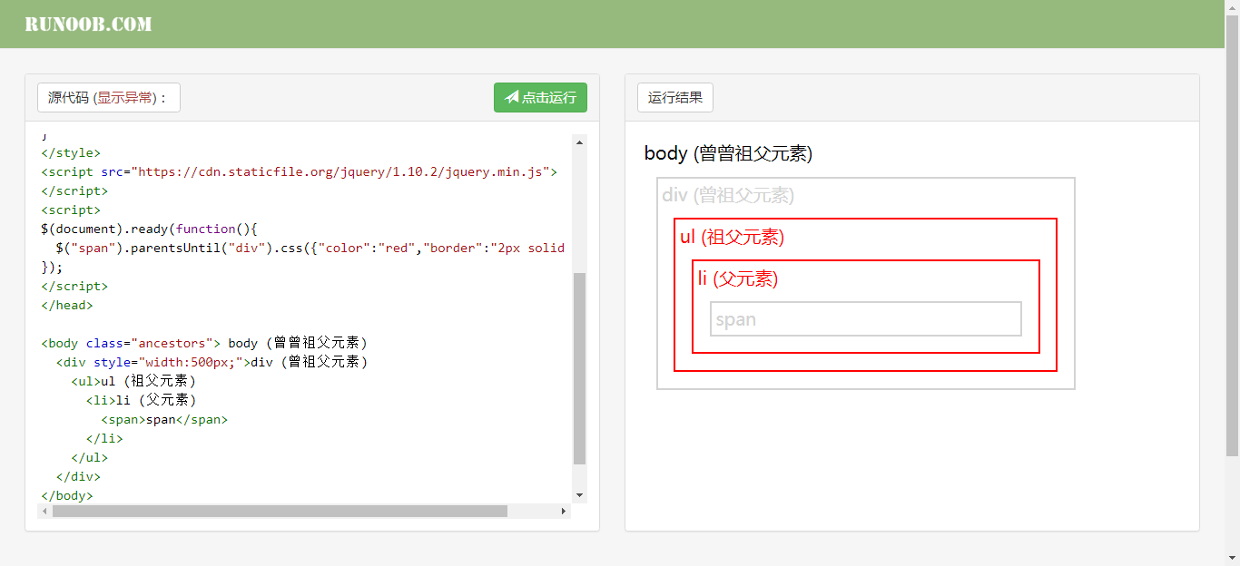This screenshot has height=566, width=1240.
Task: Click the RUNOOB.COM logo
Action: 88,24
